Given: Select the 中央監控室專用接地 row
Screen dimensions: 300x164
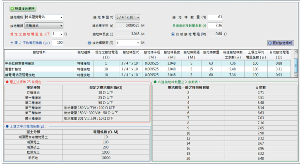Looking at the screenshot, I should coord(147,63).
